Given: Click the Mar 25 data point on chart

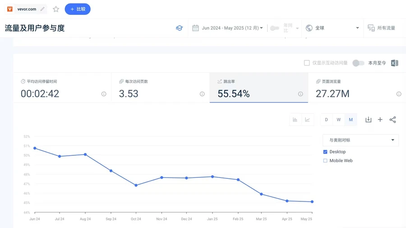Looking at the screenshot, I should coord(261,194).
